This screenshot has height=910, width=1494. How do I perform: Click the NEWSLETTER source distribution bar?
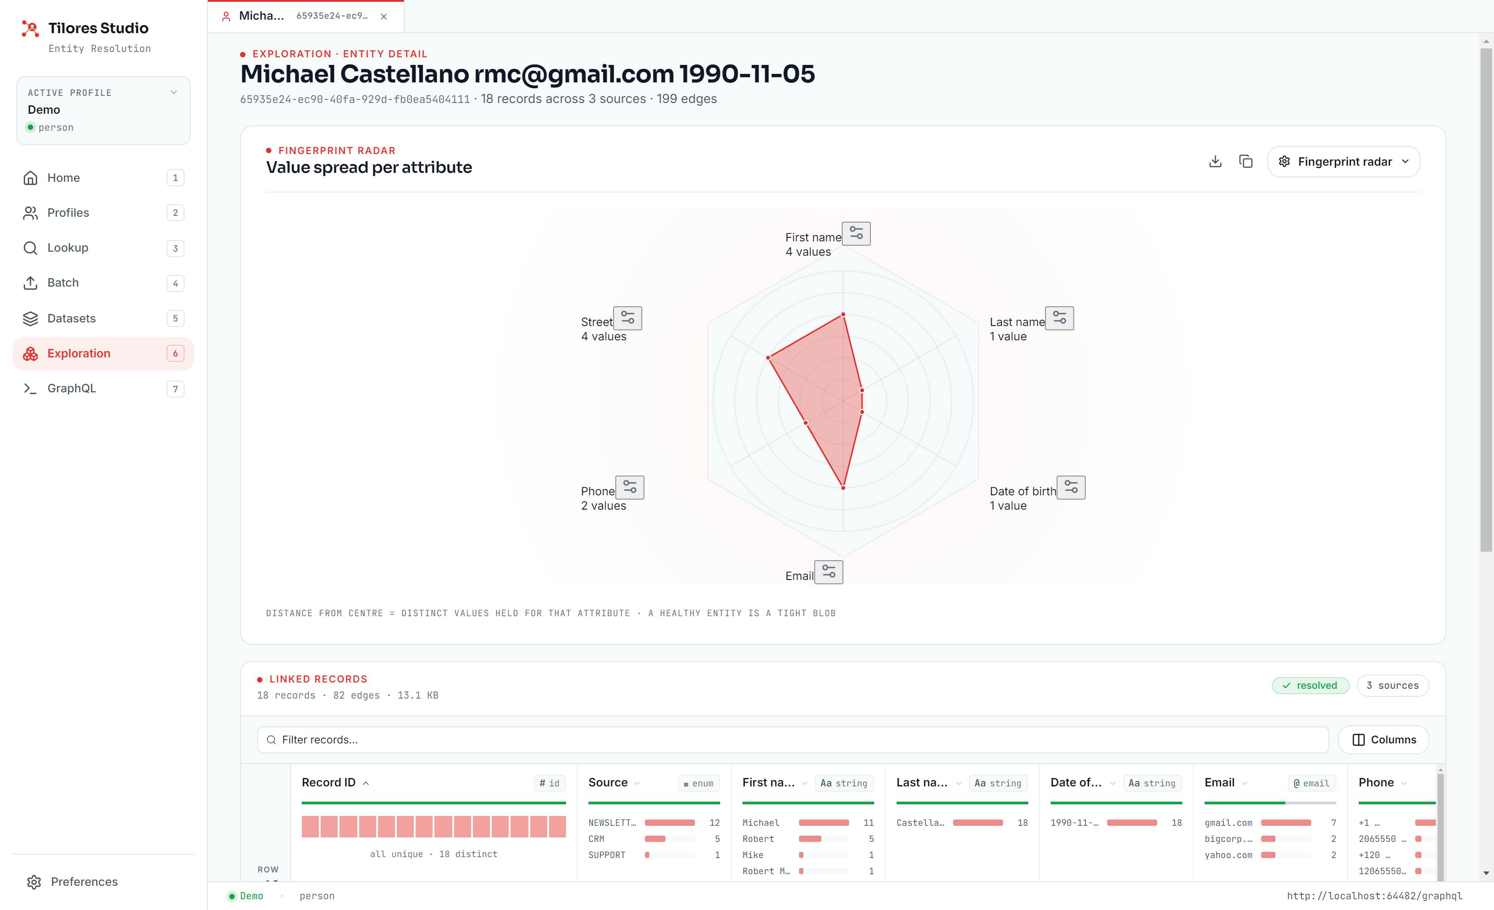(670, 823)
